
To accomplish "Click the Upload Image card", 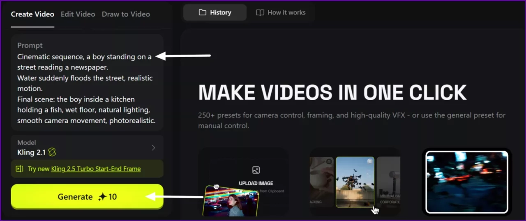I will (x=244, y=182).
